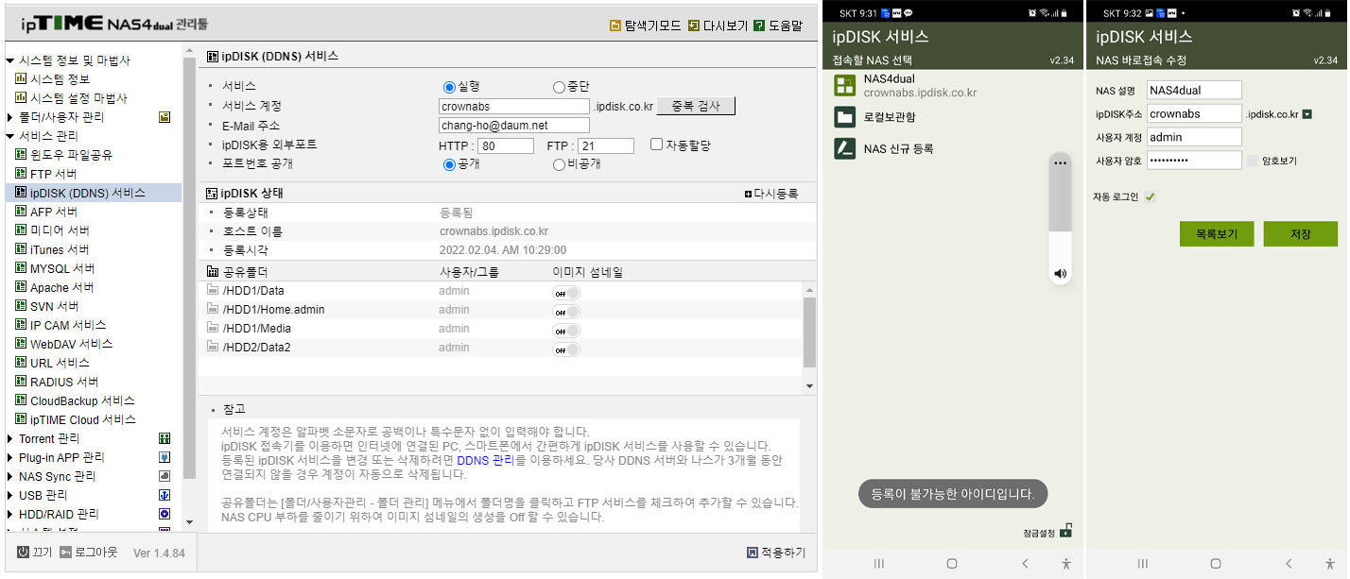Select the 공개 port radio button
The image size is (1350, 579).
tap(450, 164)
